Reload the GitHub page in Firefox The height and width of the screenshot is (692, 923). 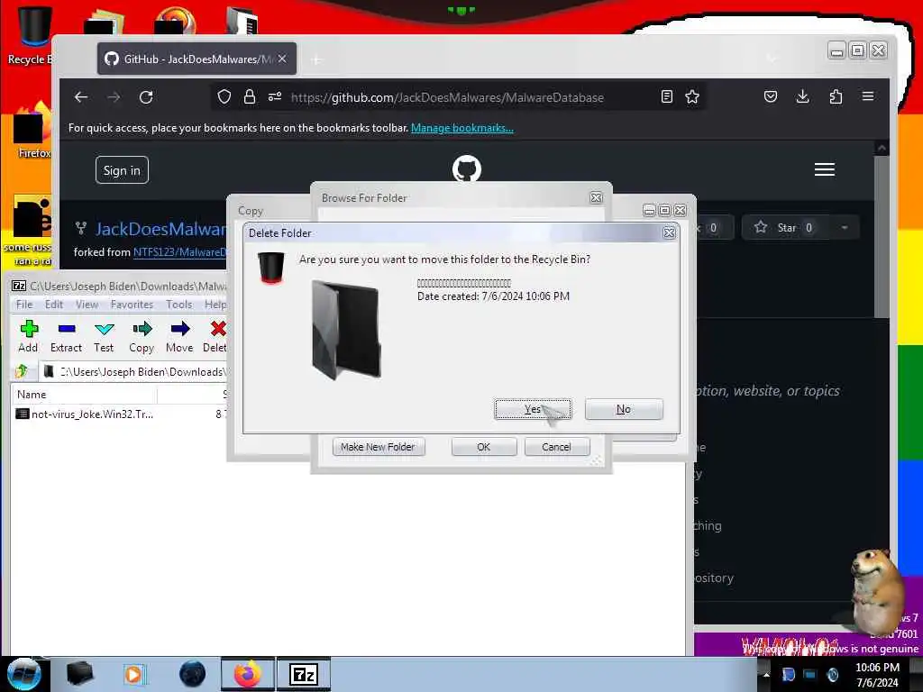point(146,97)
